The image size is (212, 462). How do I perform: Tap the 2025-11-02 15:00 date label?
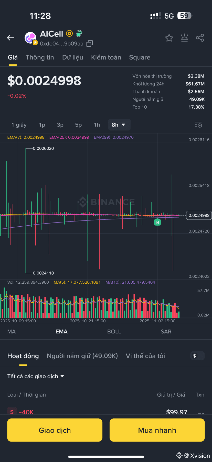(157, 321)
